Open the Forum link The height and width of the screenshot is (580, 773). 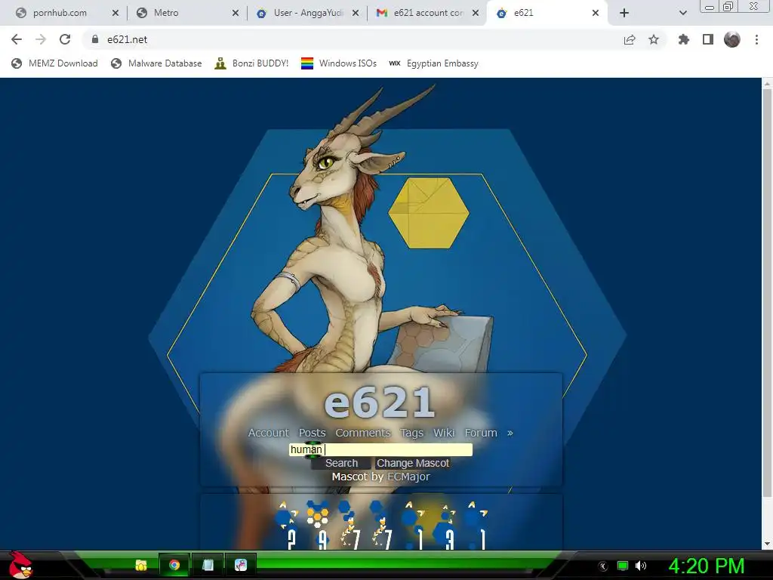(481, 433)
